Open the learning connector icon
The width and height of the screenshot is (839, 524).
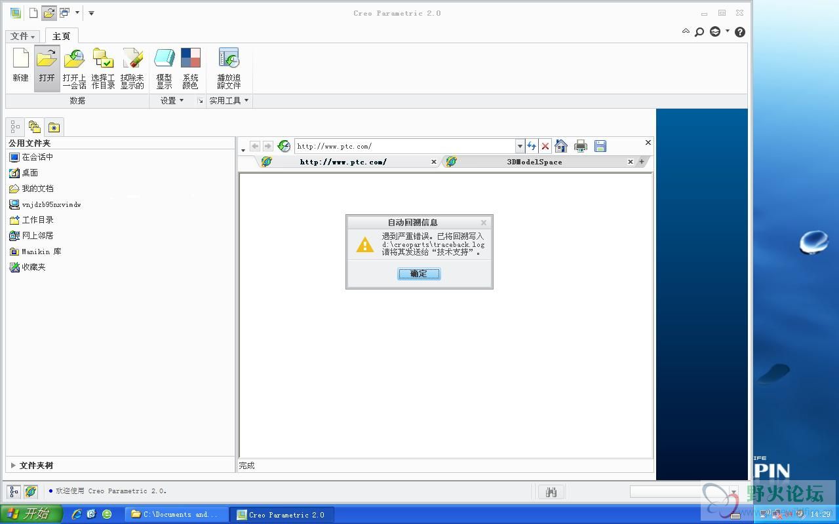[x=716, y=31]
